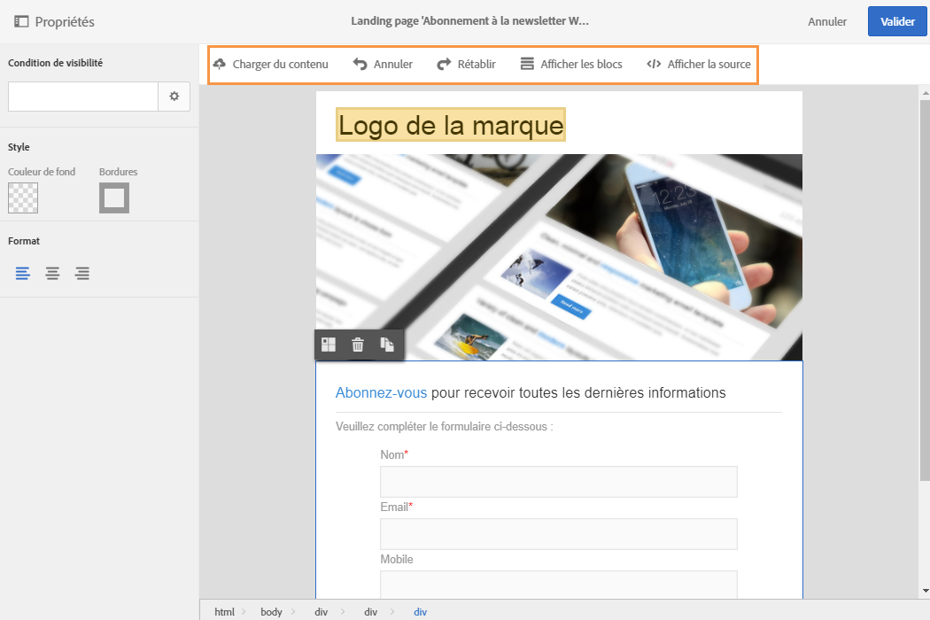Click the Logo de la marque heading
930x620 pixels.
click(451, 125)
